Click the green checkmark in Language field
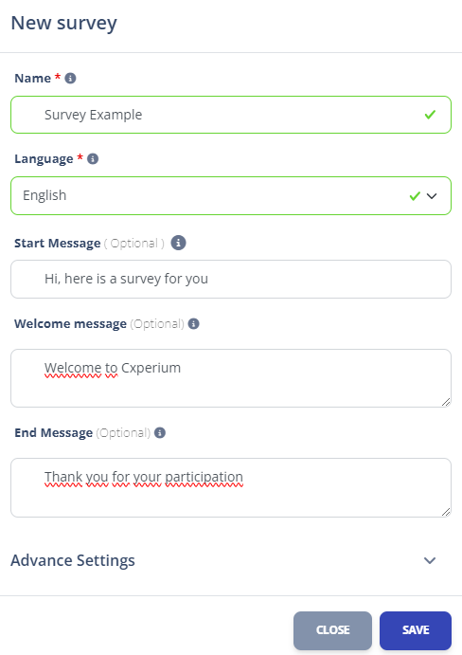462x655 pixels. point(415,196)
